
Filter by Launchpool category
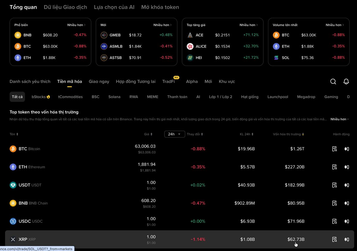tap(278, 97)
